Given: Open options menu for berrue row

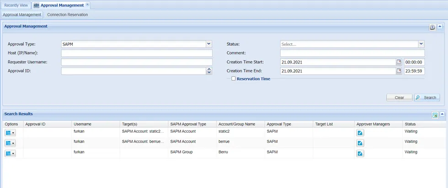Looking at the screenshot, I should click(10, 143).
